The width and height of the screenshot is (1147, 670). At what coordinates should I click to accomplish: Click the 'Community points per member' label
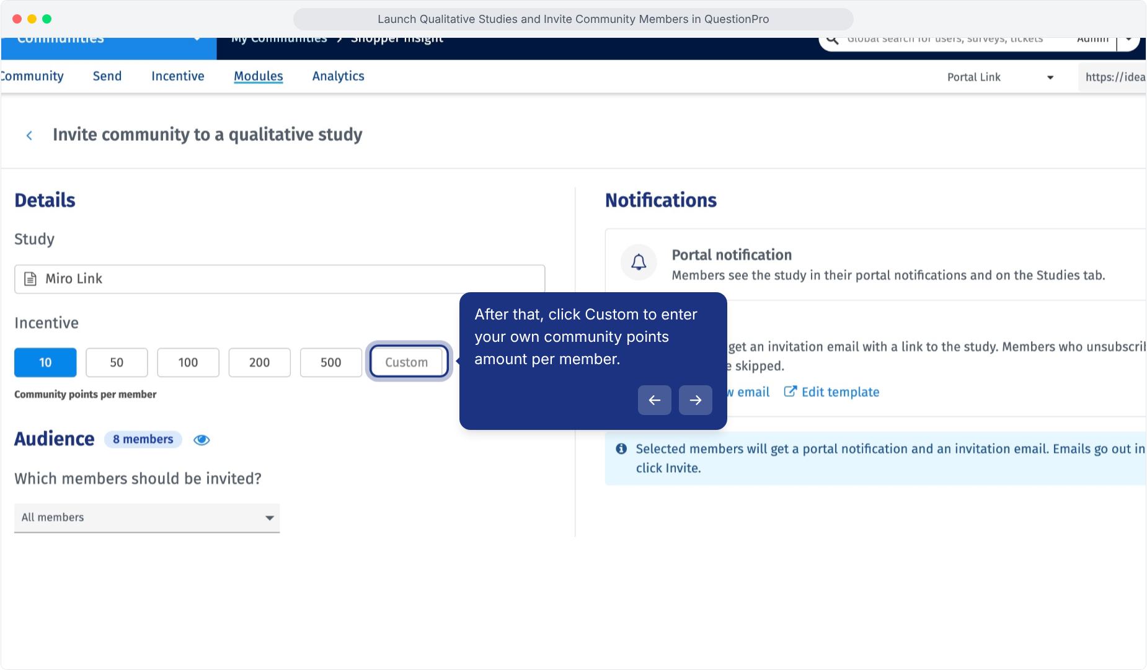(x=86, y=395)
